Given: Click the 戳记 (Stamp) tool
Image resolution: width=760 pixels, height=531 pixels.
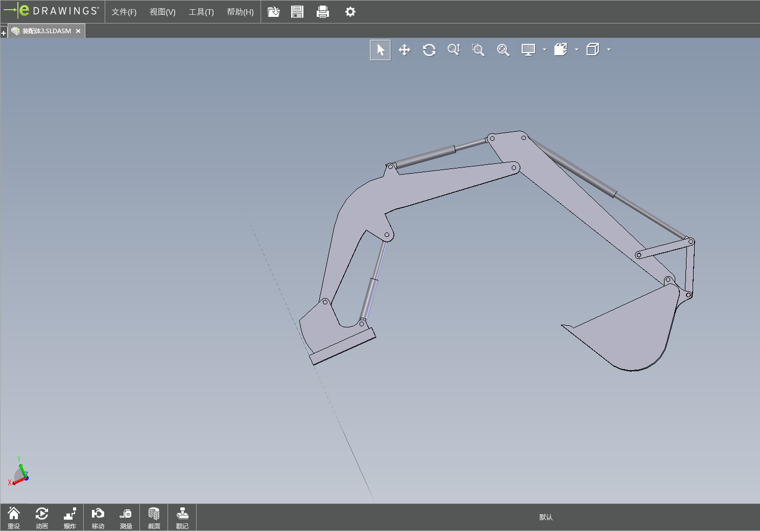Looking at the screenshot, I should [182, 517].
